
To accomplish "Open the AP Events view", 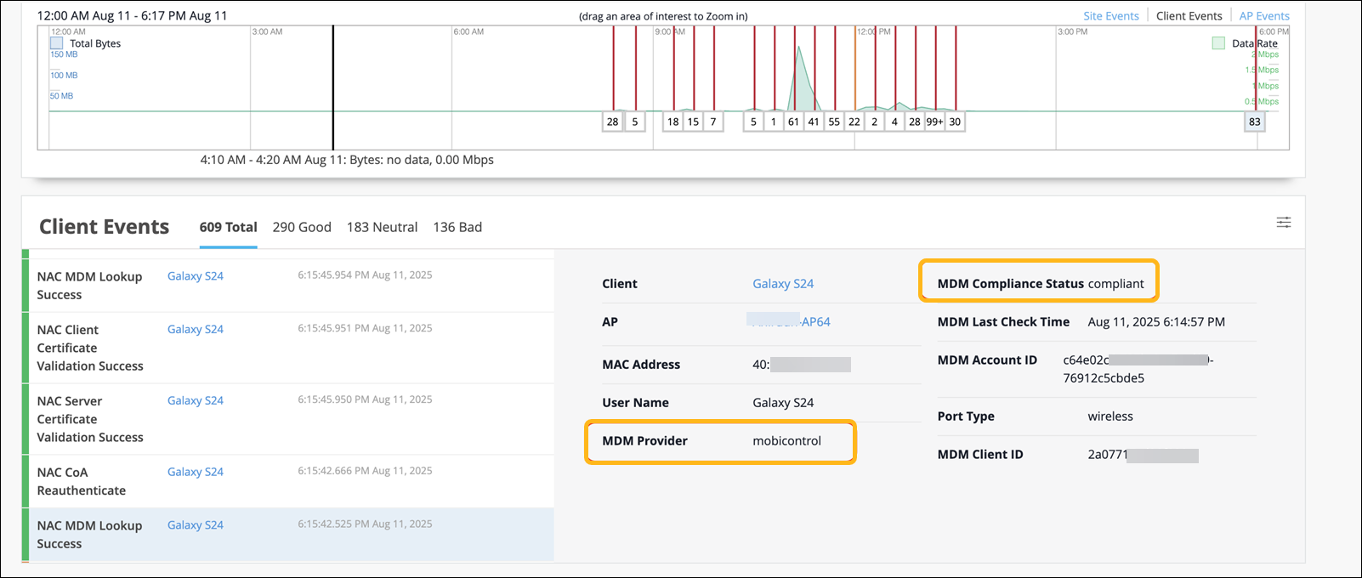I will [1263, 16].
